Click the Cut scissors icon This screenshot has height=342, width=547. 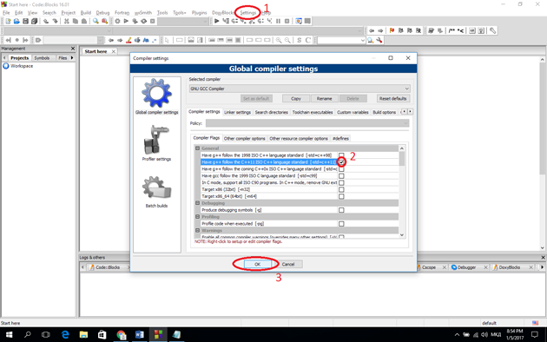click(67, 21)
